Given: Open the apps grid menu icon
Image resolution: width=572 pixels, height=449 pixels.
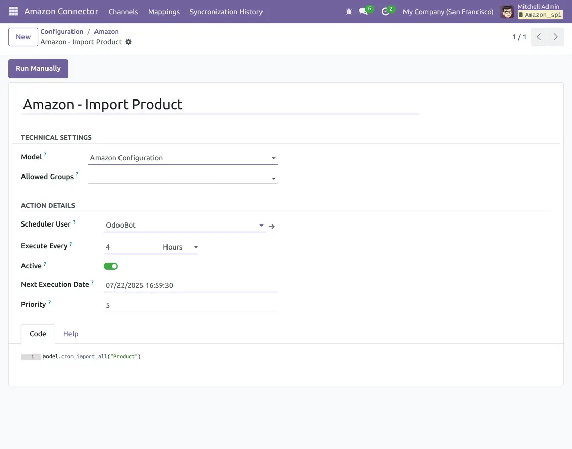Looking at the screenshot, I should [x=13, y=11].
